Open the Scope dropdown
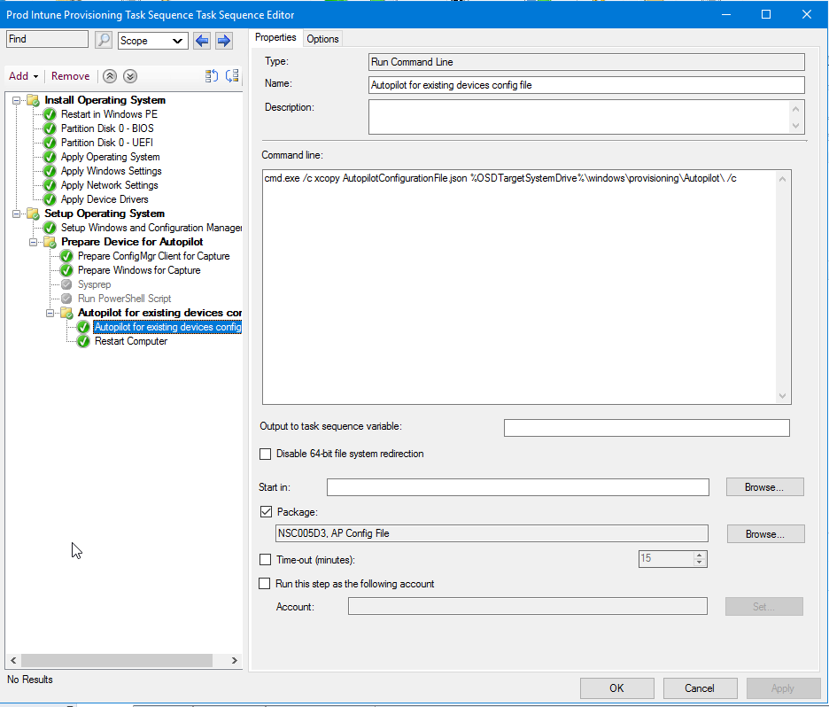 pos(153,41)
